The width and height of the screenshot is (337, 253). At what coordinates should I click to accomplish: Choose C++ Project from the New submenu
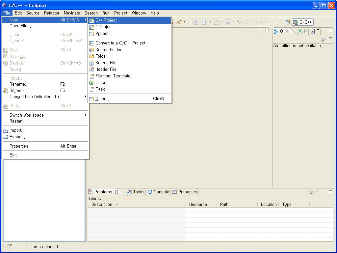pyautogui.click(x=130, y=20)
